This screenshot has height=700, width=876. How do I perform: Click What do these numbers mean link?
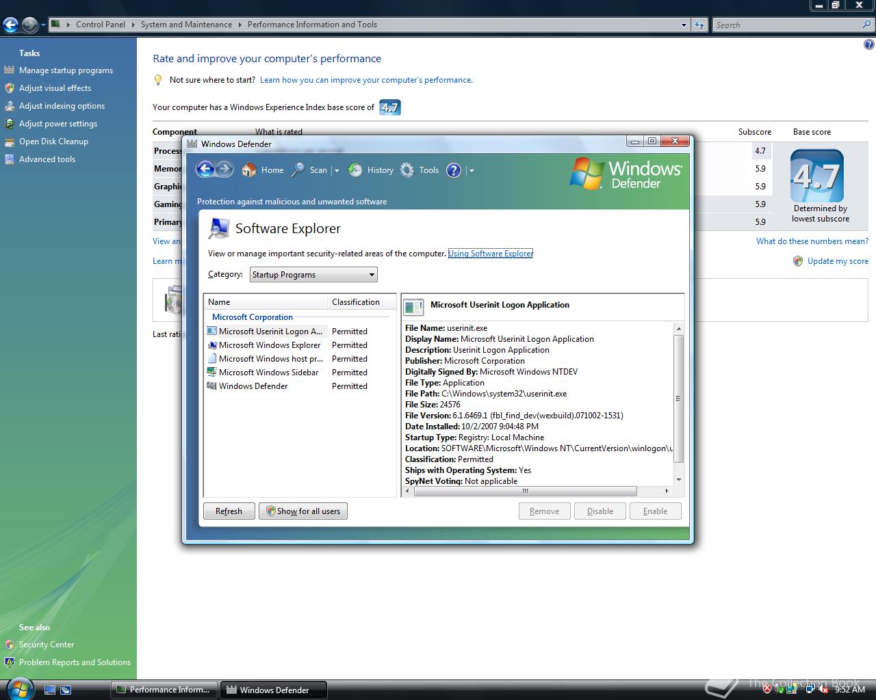point(812,241)
